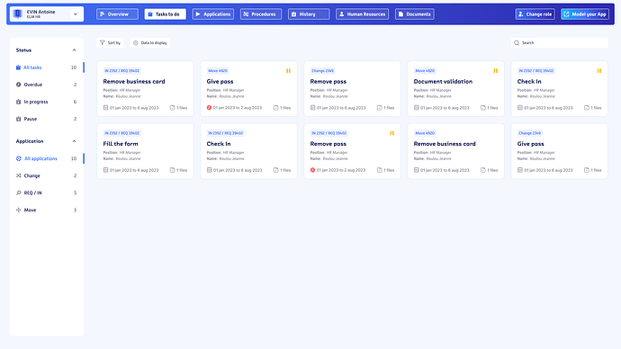Click files icon on Move 4920 Give pass card
The image size is (621, 349).
pos(275,108)
